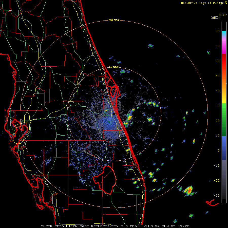Select the 70 value on dBZ scale
Viewport: 228px width, 228px height.
pos(218,46)
